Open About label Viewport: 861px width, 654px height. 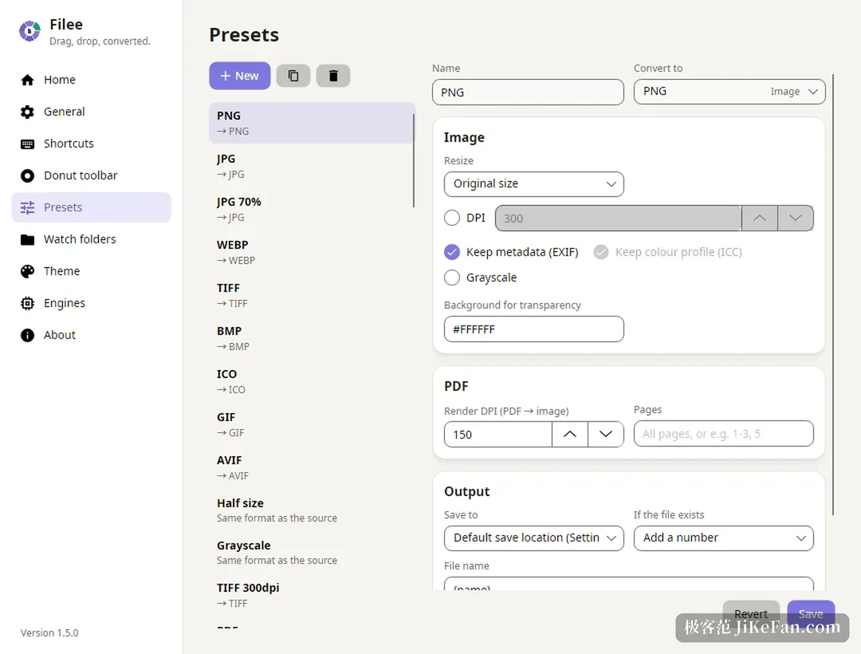60,335
